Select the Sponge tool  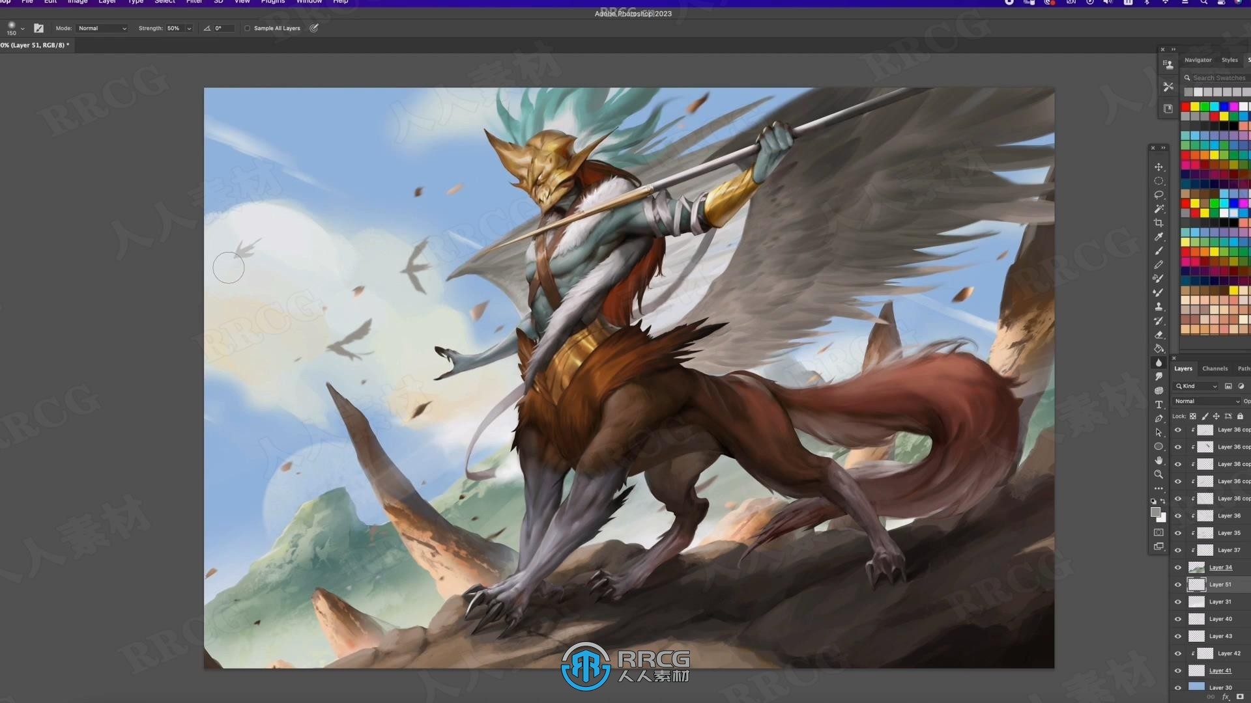[x=1158, y=391]
